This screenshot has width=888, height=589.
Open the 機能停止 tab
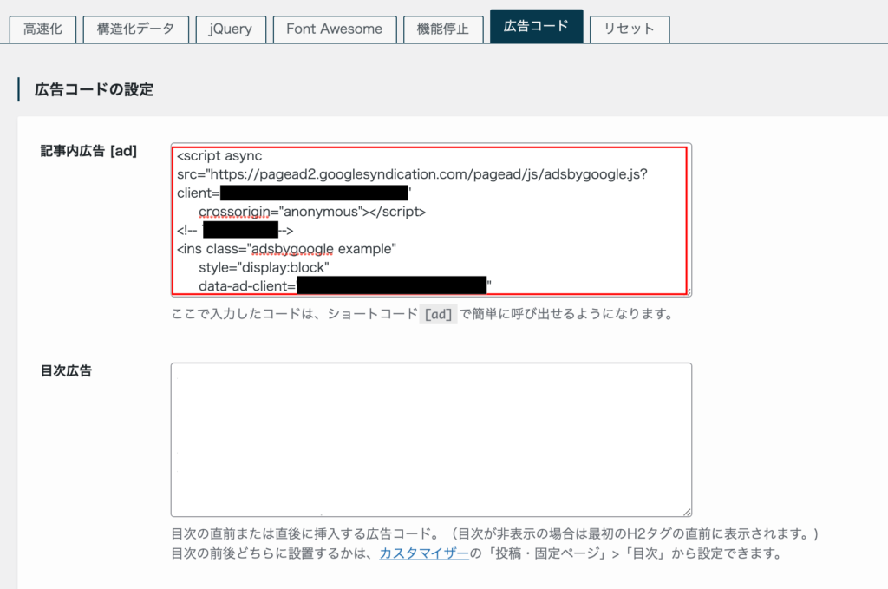pyautogui.click(x=443, y=29)
